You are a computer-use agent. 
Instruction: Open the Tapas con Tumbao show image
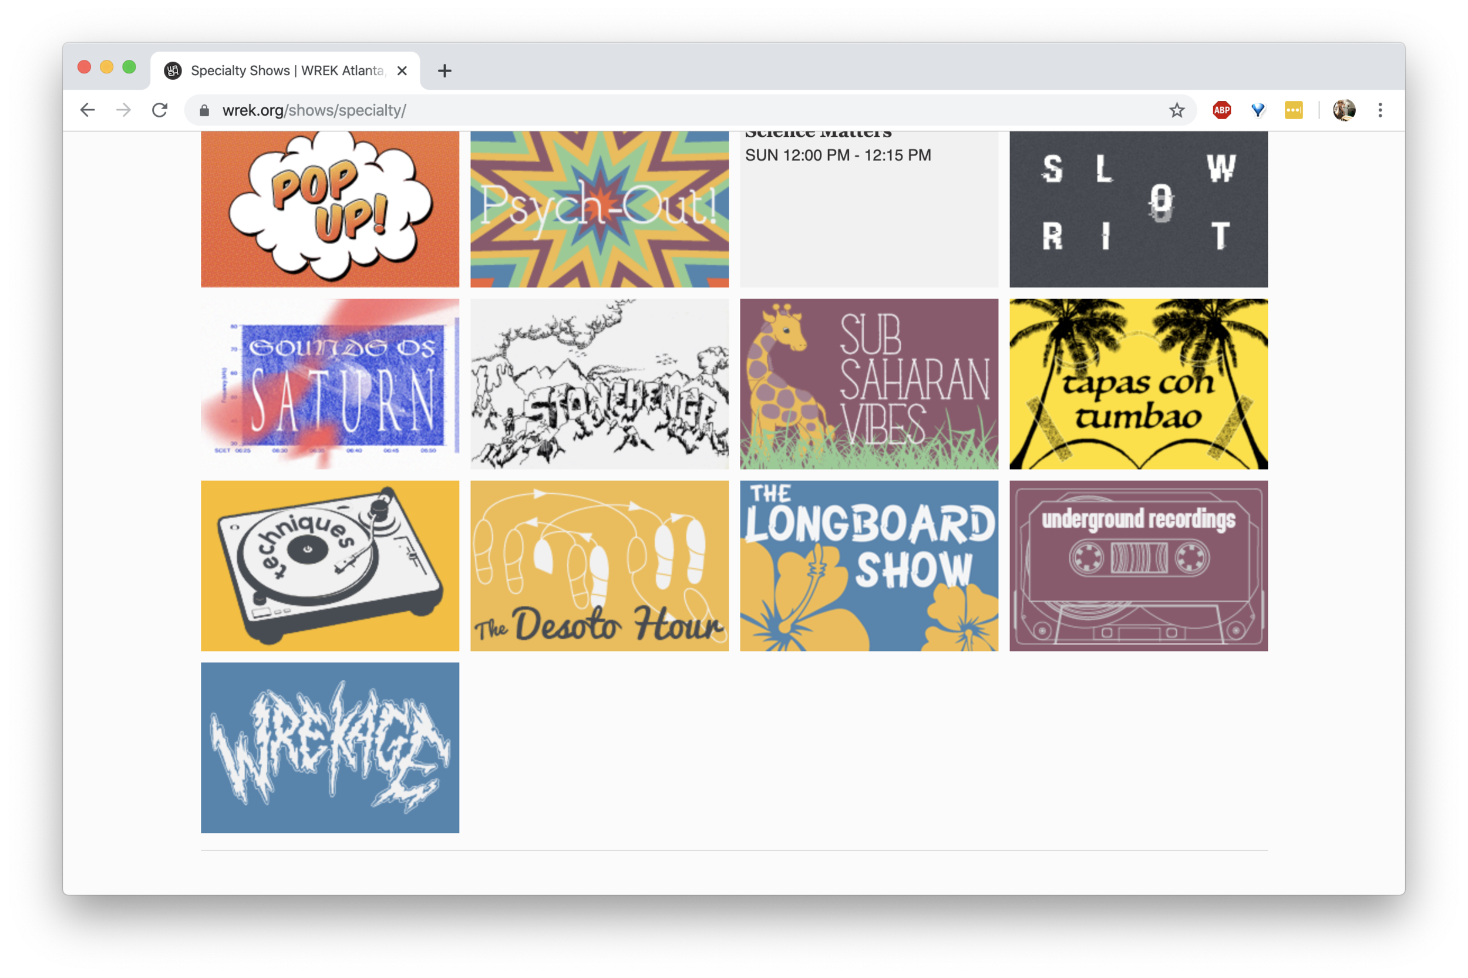[x=1138, y=383]
